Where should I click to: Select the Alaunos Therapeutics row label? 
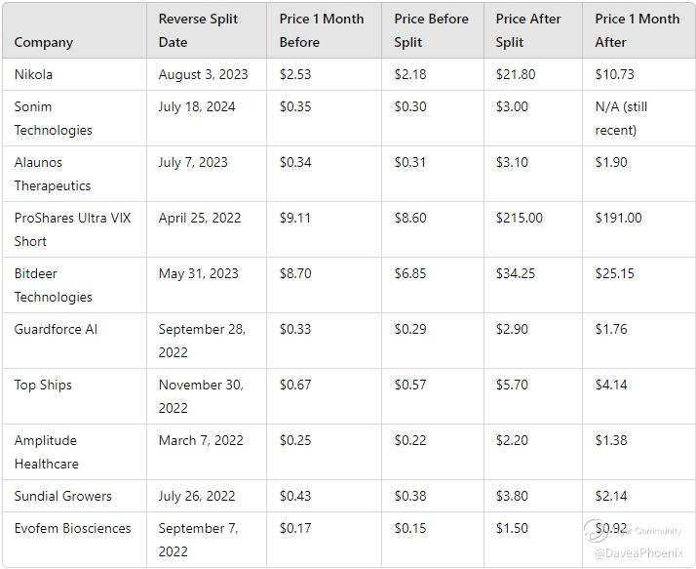pyautogui.click(x=53, y=174)
